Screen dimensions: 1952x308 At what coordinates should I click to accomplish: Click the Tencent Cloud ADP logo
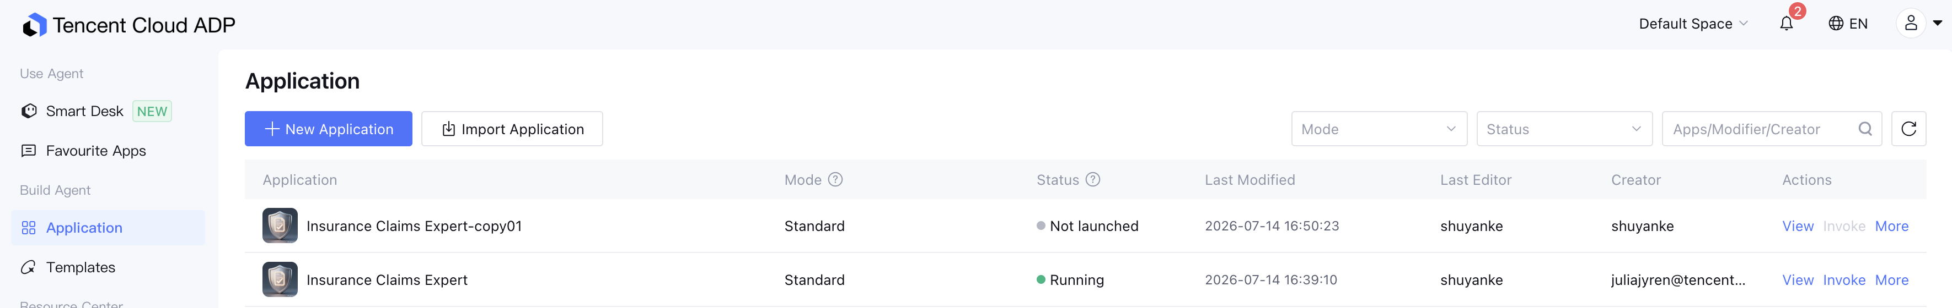(34, 26)
